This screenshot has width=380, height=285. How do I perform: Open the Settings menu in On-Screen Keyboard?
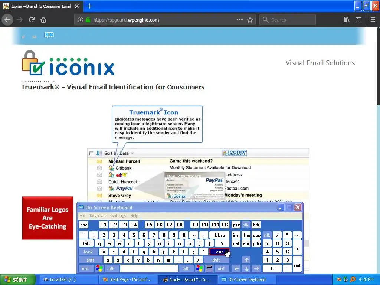[x=119, y=216]
